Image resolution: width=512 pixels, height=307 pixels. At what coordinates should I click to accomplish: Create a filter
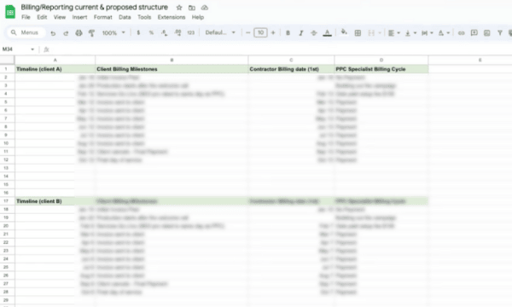tap(500, 33)
